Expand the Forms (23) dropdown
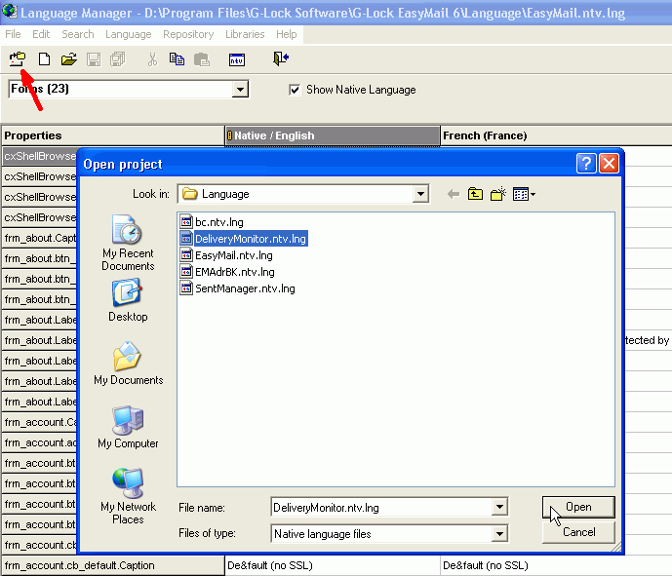This screenshot has height=576, width=672. 240,90
